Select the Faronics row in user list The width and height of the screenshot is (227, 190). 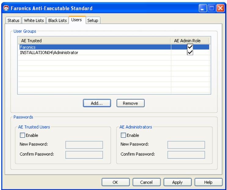click(114, 47)
